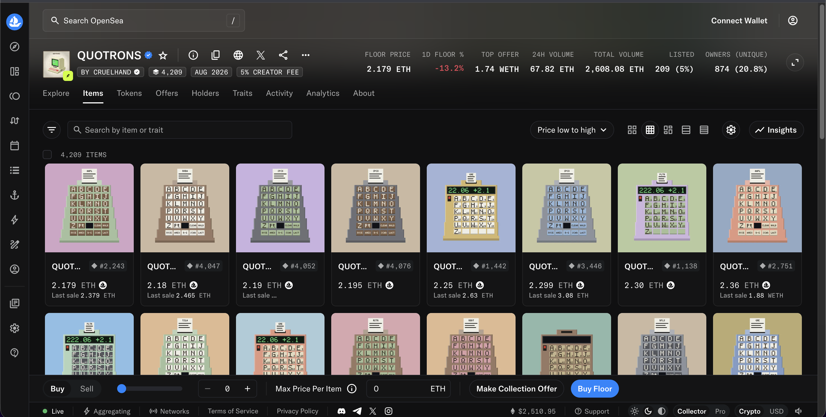The image size is (826, 417).
Task: Open the OpenSea home logo
Action: tap(14, 21)
